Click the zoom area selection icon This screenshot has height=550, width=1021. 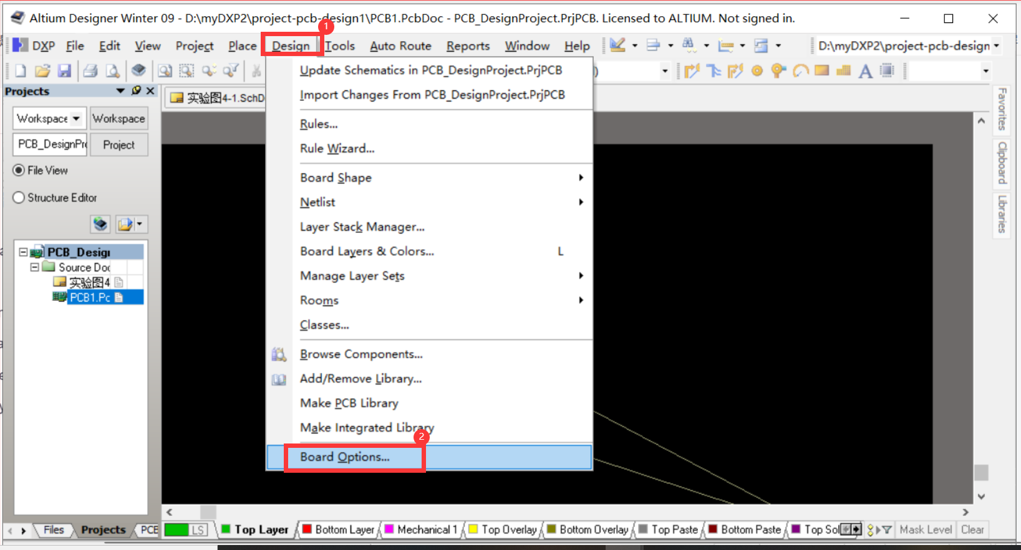coord(186,71)
